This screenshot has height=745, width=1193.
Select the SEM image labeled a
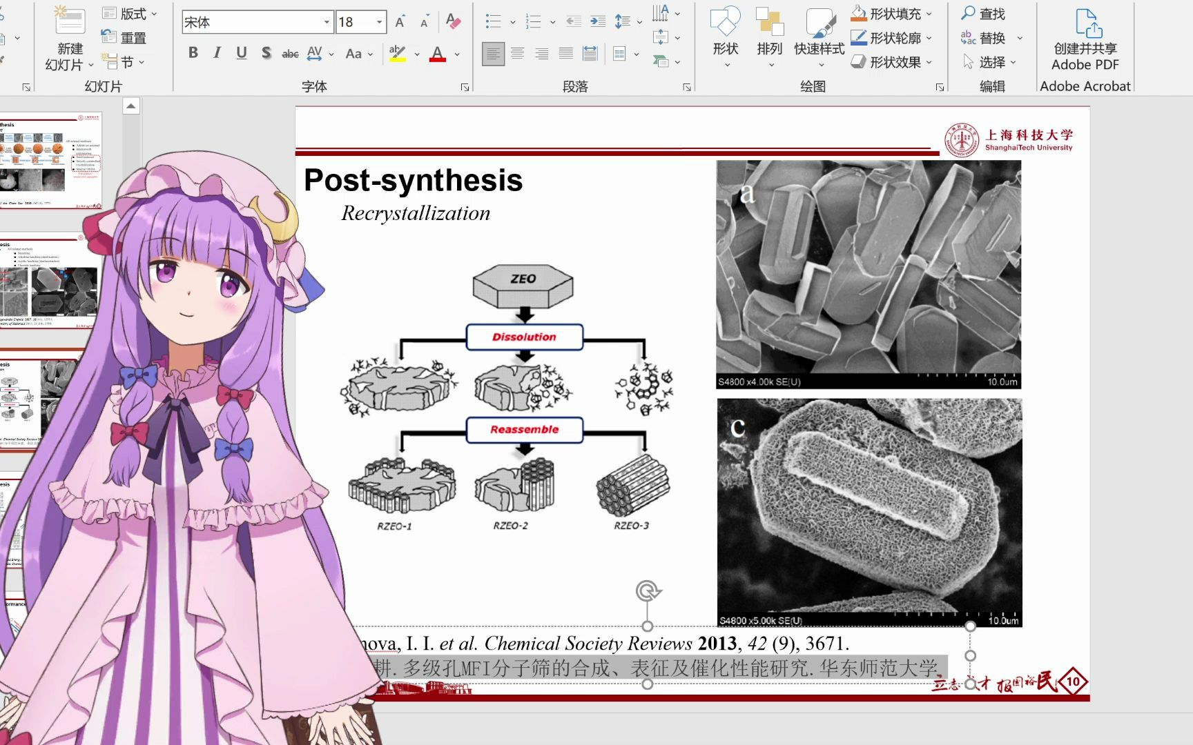(869, 275)
